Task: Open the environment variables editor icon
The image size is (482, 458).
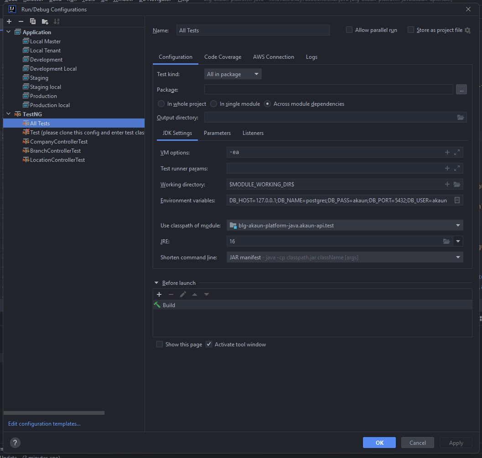Action: pyautogui.click(x=457, y=200)
